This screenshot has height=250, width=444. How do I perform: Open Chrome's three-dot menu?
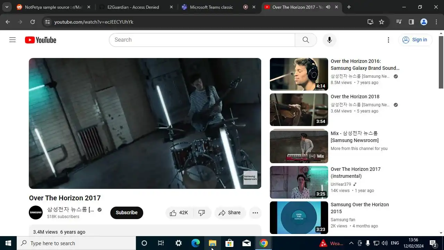pyautogui.click(x=436, y=22)
